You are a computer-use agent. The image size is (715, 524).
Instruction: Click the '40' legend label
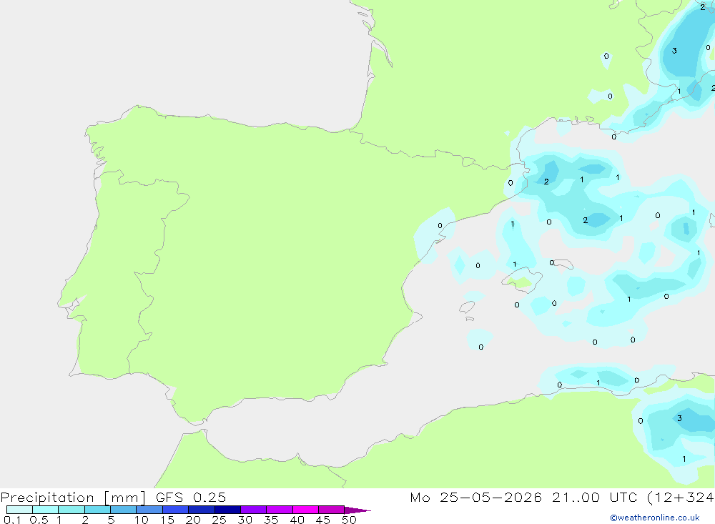click(297, 520)
